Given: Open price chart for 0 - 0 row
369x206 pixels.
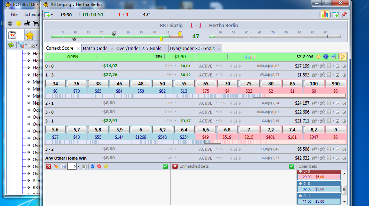Looking at the screenshot, I should [x=314, y=66].
